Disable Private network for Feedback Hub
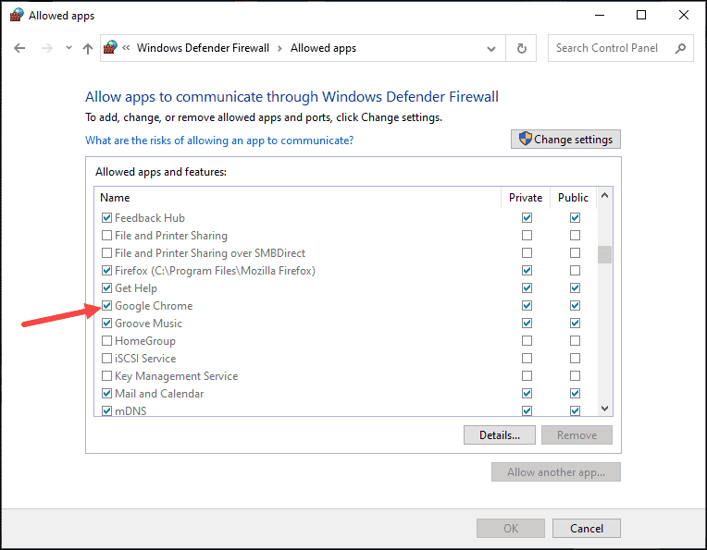The height and width of the screenshot is (550, 707). coord(527,218)
